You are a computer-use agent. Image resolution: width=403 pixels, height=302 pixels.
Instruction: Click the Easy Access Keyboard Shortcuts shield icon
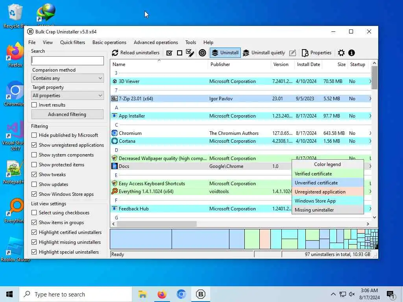click(x=115, y=183)
